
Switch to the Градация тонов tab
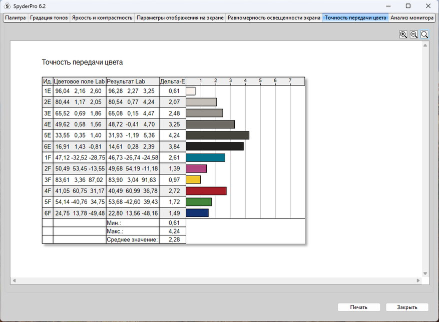[49, 17]
